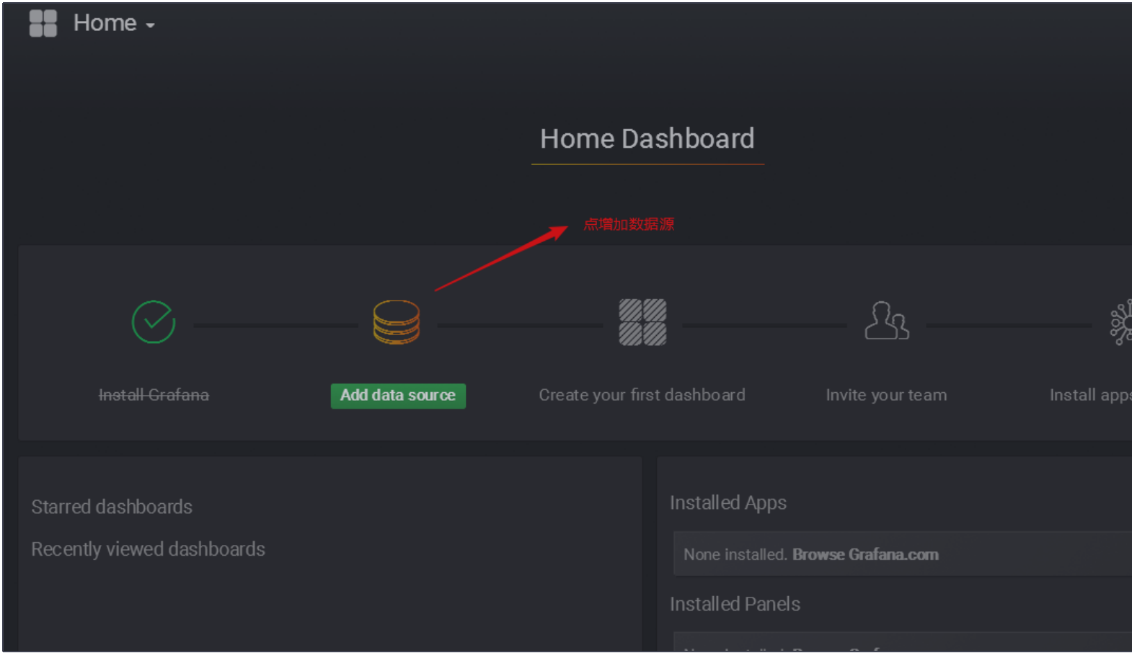Click the None installed text
1132x653 pixels.
tap(735, 554)
